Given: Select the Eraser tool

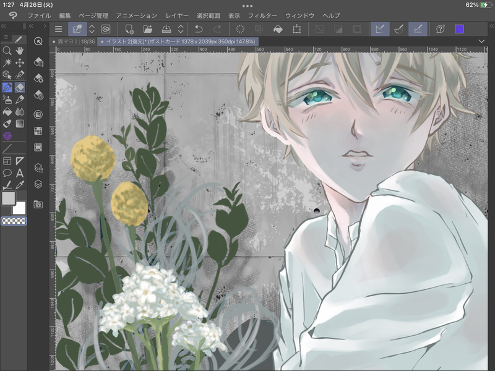Looking at the screenshot, I should (20, 87).
